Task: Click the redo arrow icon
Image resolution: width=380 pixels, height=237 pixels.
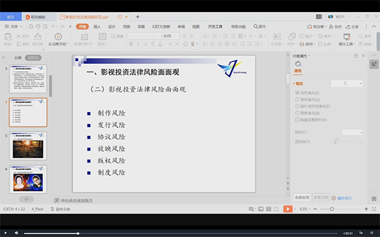Action: point(63,27)
